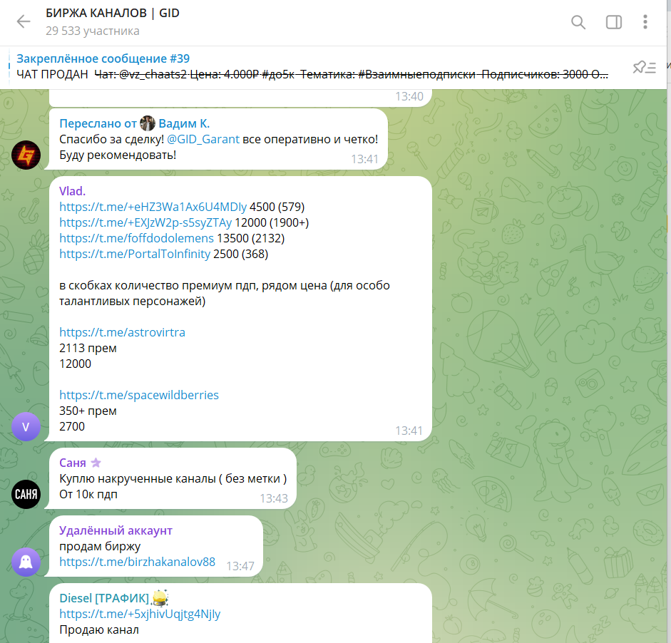
Task: Click the member count 29 533 участника
Action: click(93, 31)
